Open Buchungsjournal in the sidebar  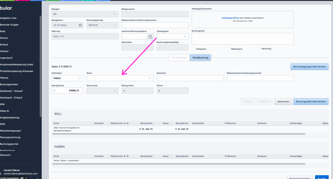coord(9,144)
